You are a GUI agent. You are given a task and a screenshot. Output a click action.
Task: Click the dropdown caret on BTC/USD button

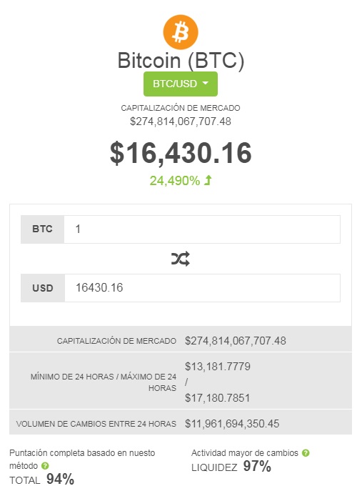point(205,84)
